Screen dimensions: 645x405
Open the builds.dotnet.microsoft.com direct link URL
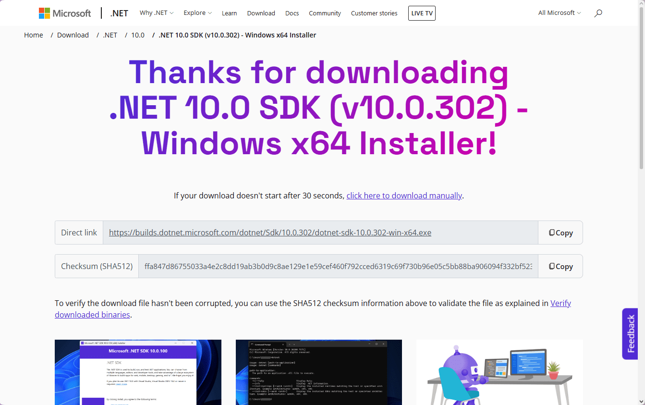270,233
